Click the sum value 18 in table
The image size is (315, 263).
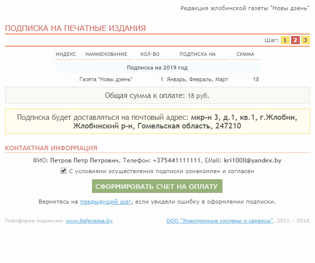tap(256, 80)
